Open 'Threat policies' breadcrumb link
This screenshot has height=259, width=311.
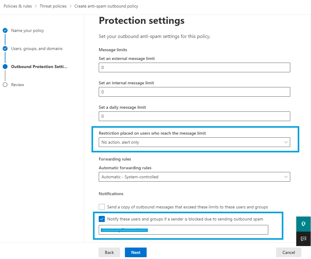53,6
